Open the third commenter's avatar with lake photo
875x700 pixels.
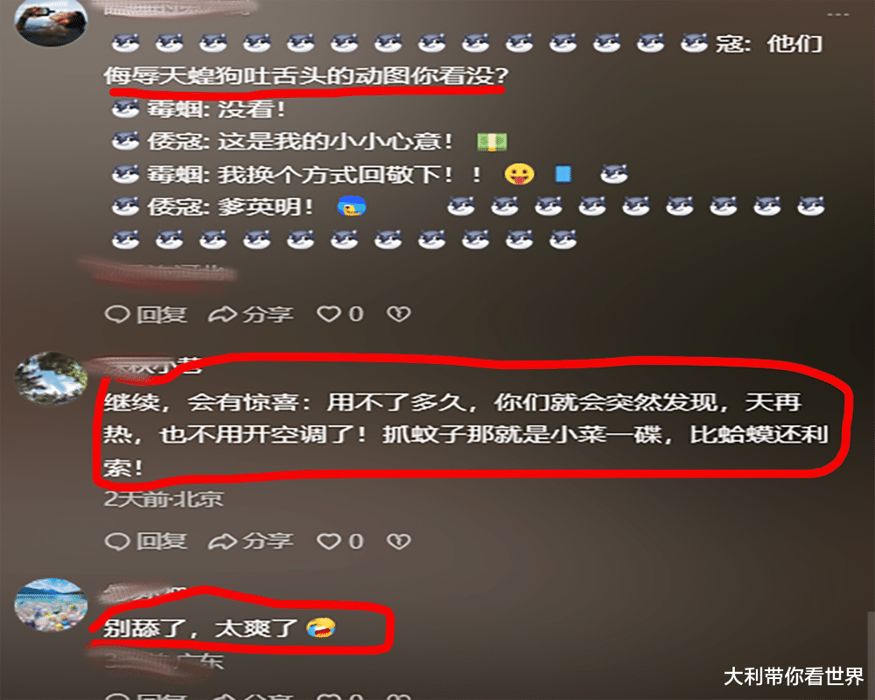[x=51, y=605]
